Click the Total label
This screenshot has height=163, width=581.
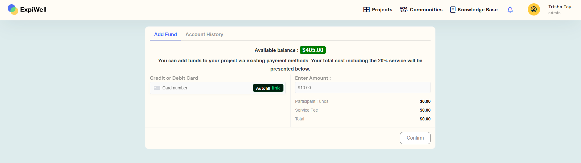click(300, 119)
